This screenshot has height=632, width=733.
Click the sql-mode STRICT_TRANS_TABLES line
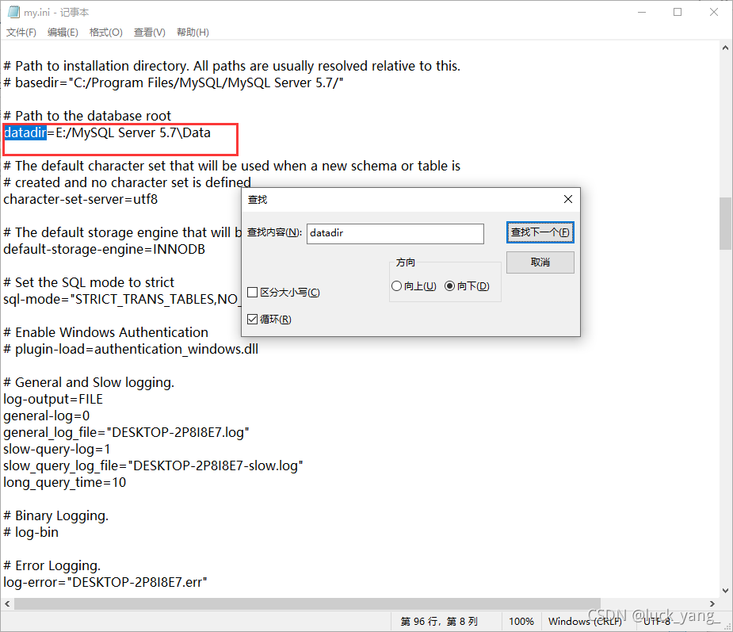121,300
